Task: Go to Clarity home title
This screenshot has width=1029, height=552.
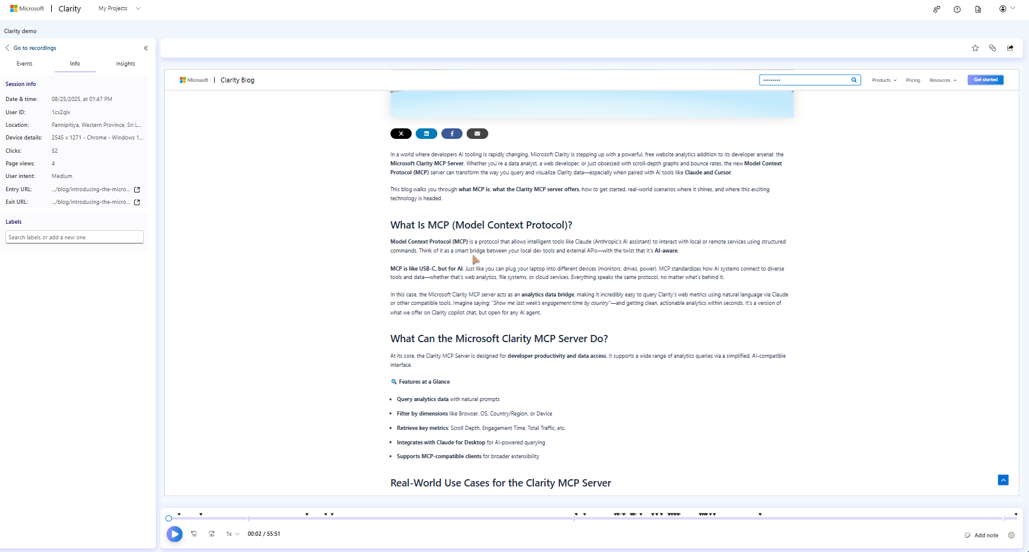Action: [x=70, y=8]
